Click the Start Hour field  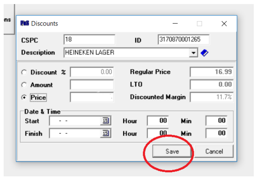[x=158, y=121]
